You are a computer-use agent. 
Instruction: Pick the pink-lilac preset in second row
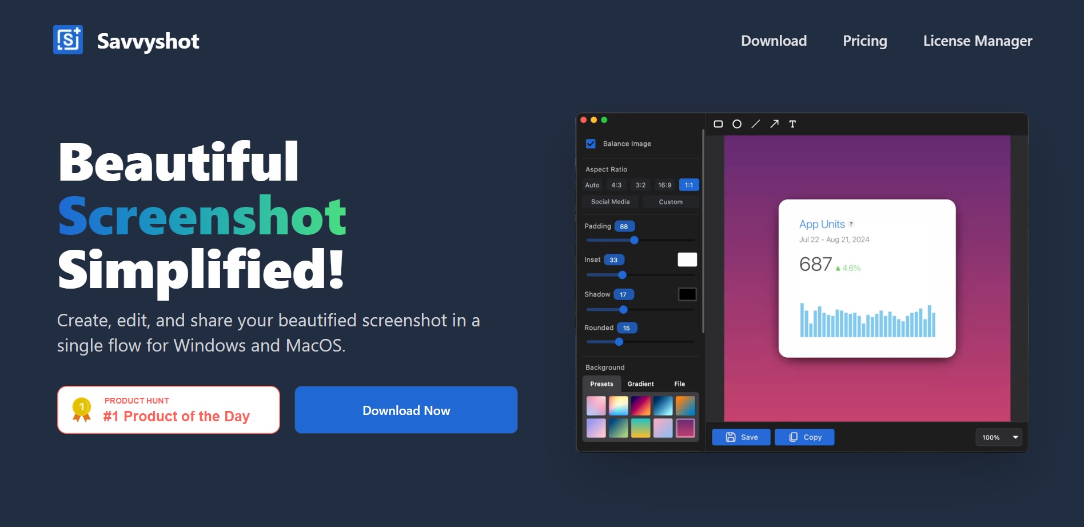(x=663, y=428)
